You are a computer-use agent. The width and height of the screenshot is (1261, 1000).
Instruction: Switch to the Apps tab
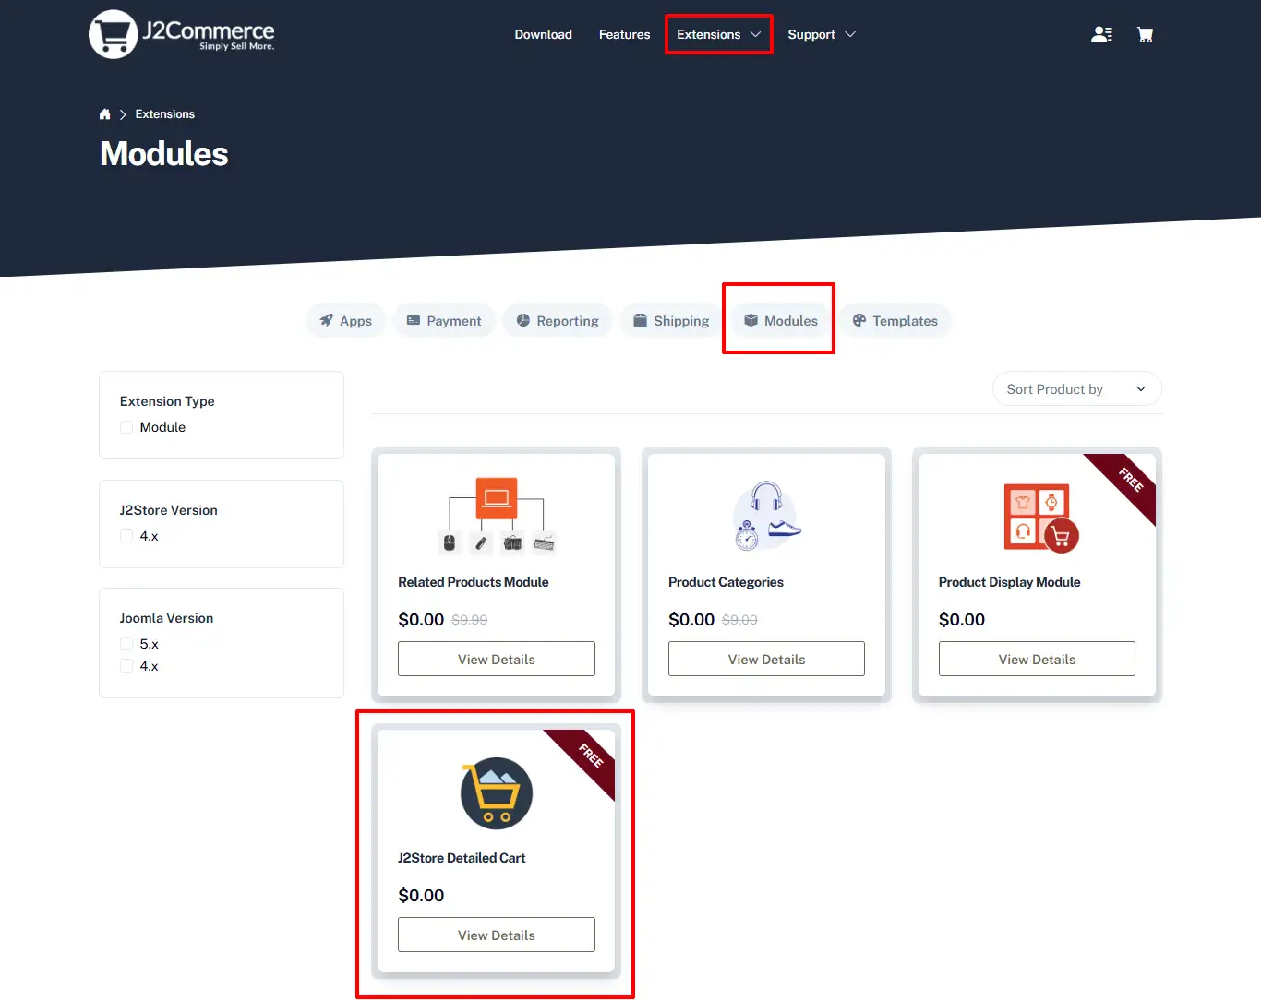pyautogui.click(x=345, y=321)
